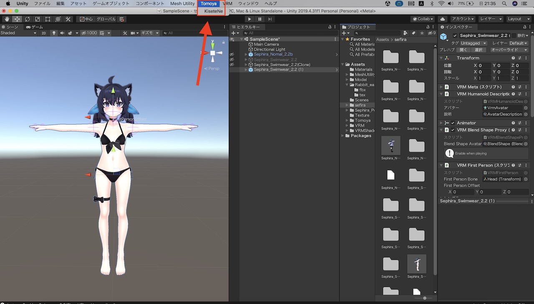Click the 開く prefab button in Inspector

point(463,49)
